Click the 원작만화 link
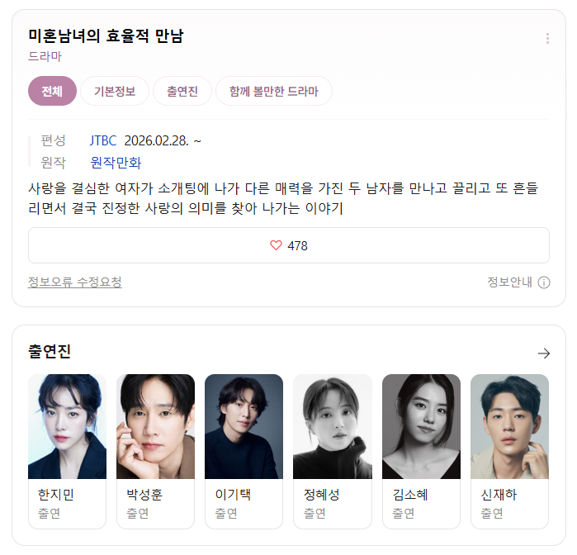The height and width of the screenshot is (555, 577). point(116,163)
